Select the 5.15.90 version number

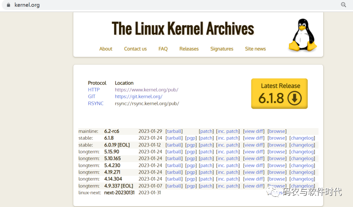(112, 151)
